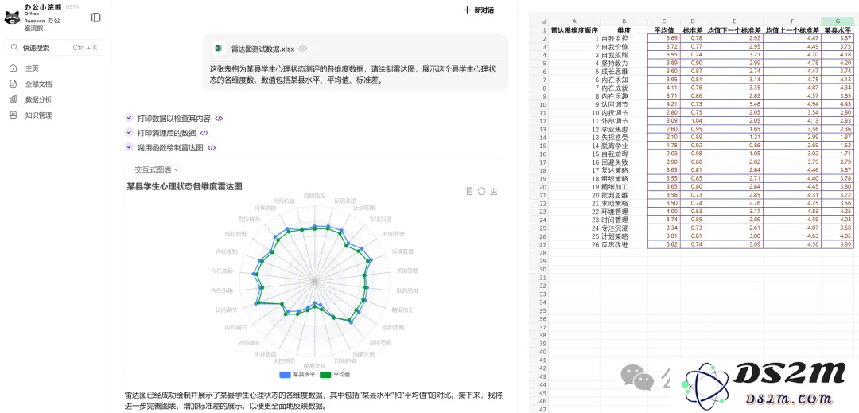Select the 认同调节 cell in spreadsheet
Image resolution: width=859 pixels, height=413 pixels.
(624, 104)
